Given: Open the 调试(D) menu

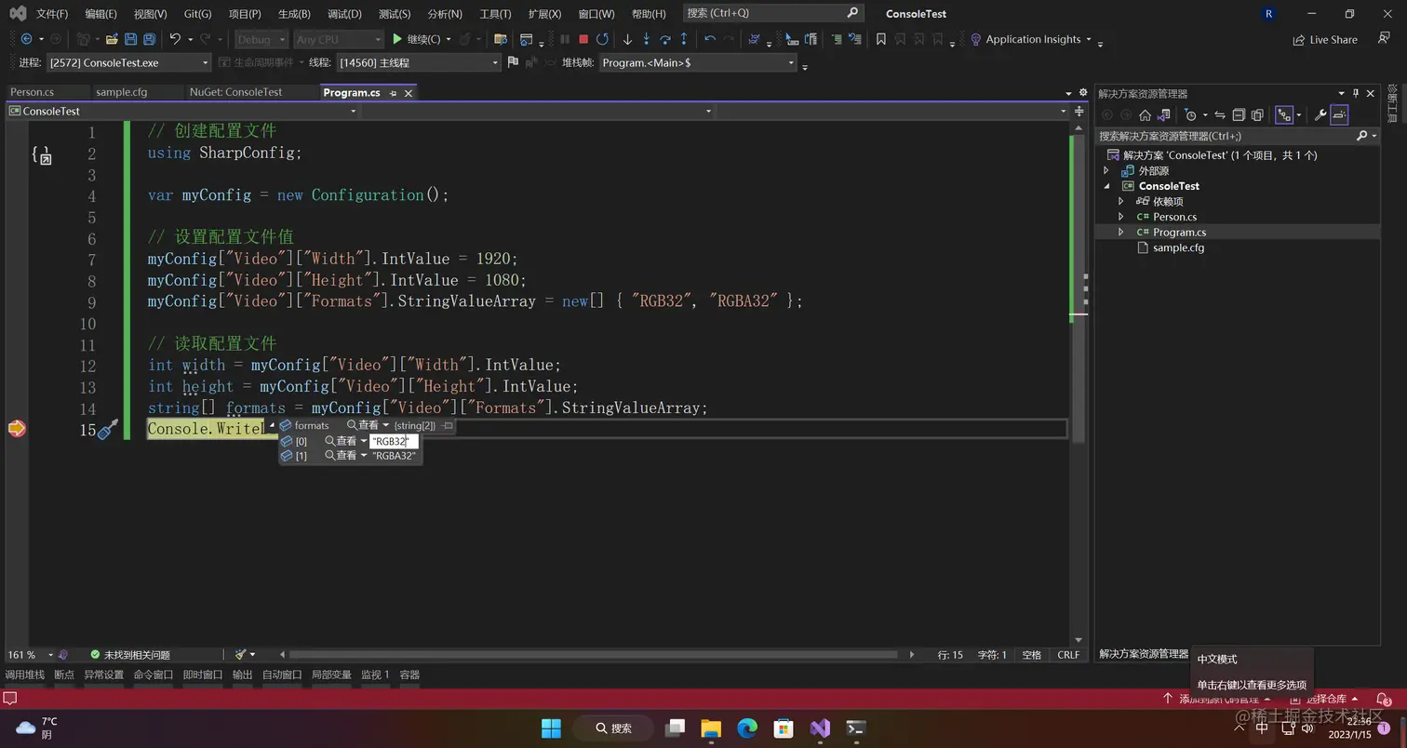Looking at the screenshot, I should [344, 14].
